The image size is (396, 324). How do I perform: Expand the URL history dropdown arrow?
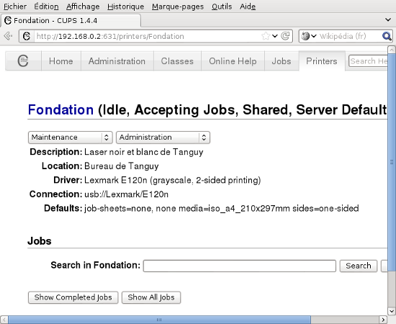coord(275,36)
